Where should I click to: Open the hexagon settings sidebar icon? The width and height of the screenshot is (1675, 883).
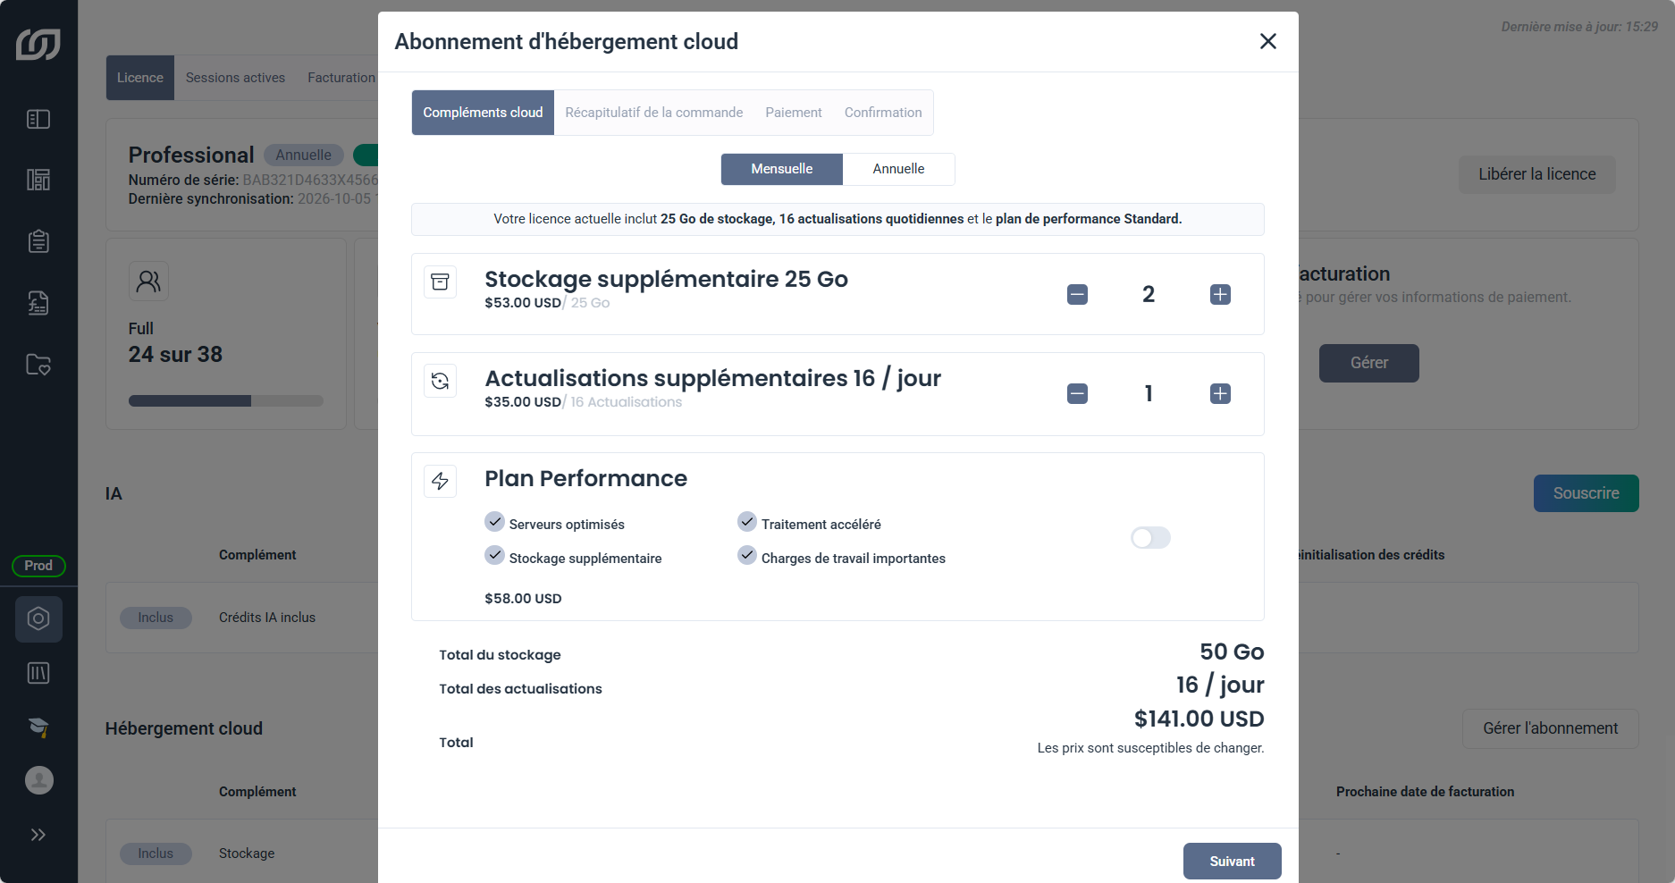(38, 618)
